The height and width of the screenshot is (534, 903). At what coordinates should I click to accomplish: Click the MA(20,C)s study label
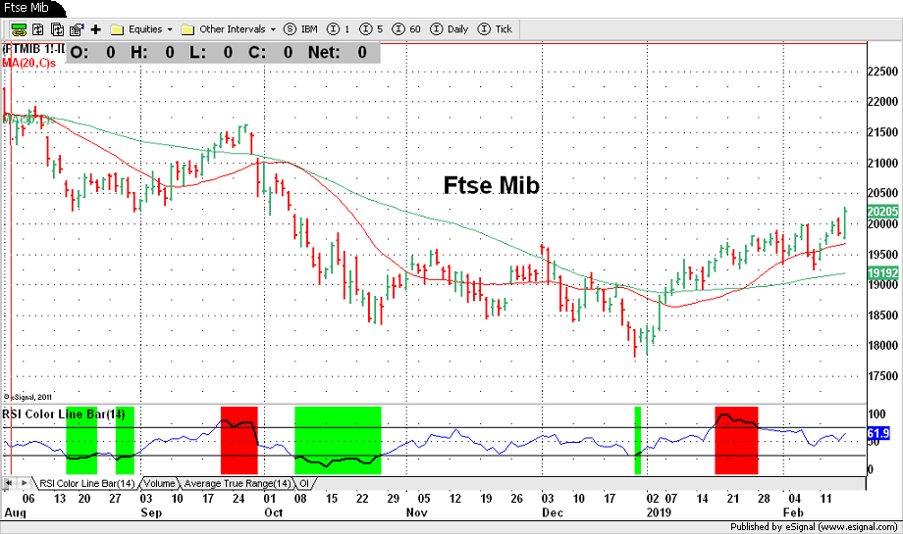tap(29, 63)
